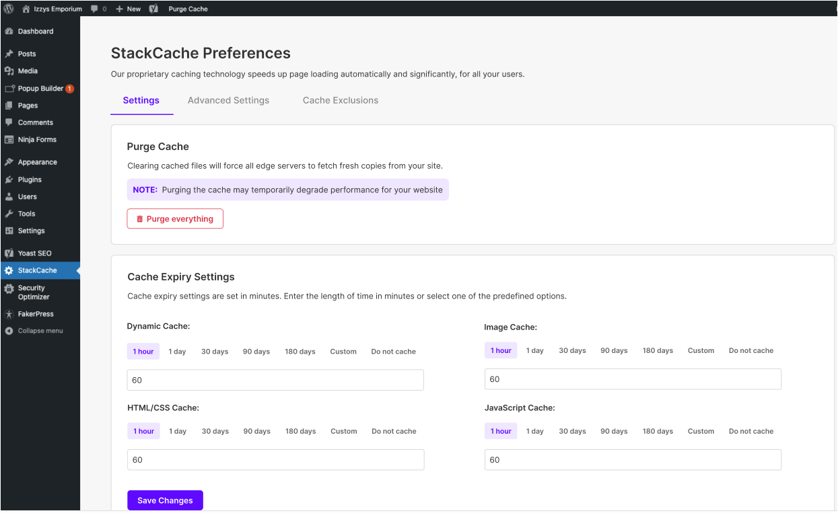
Task: Click the comments bubble icon in admin bar
Action: pos(94,9)
